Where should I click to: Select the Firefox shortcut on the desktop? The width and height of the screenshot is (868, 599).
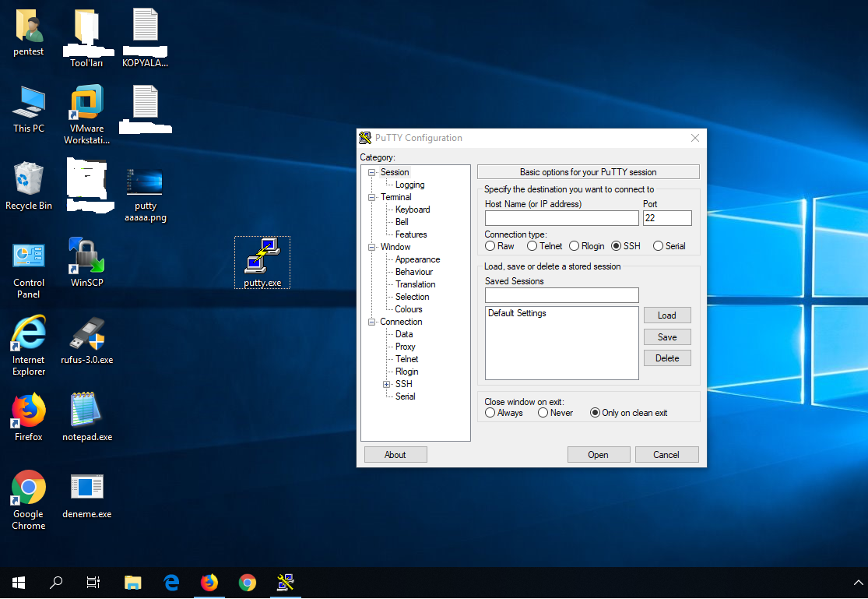click(28, 418)
